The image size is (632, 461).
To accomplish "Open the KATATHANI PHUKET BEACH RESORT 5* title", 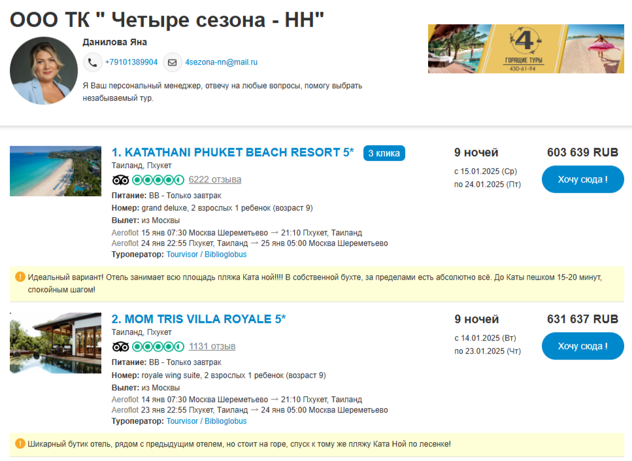I will click(x=233, y=152).
